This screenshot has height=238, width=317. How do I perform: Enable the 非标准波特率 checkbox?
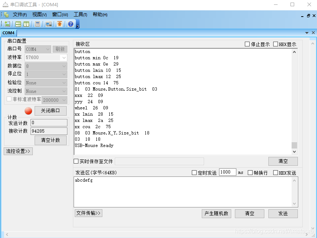tap(9, 99)
